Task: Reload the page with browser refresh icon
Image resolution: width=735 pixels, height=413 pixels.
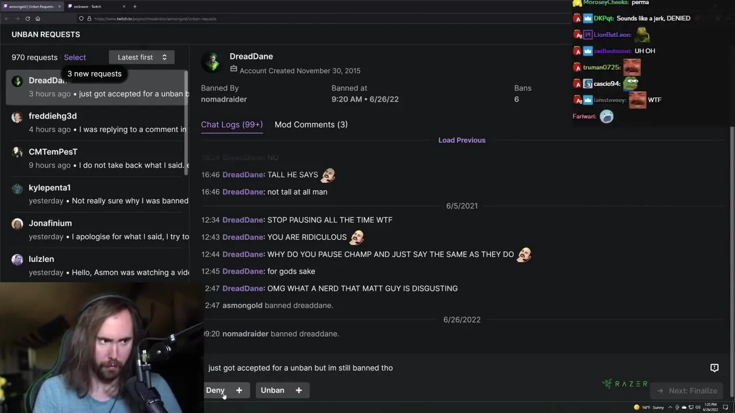Action: [28, 18]
